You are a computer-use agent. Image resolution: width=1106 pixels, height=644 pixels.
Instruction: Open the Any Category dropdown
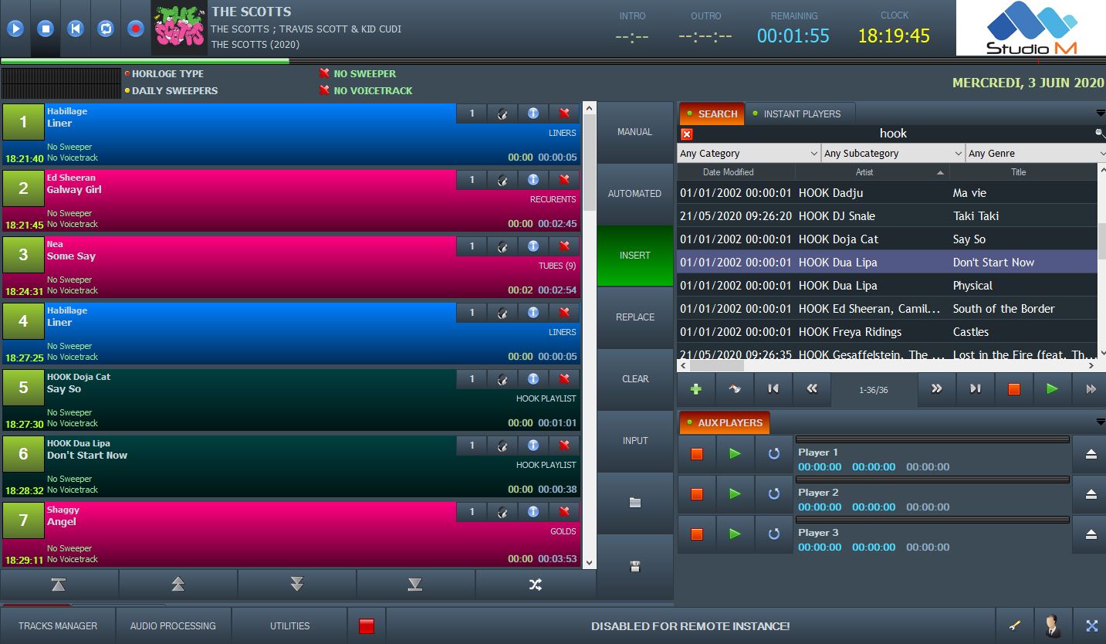tap(749, 153)
